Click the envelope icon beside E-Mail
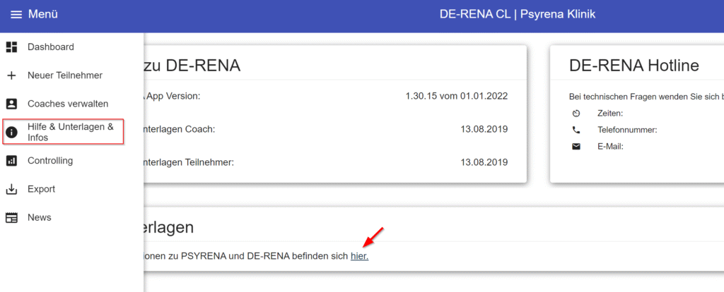Image resolution: width=724 pixels, height=292 pixels. (576, 147)
